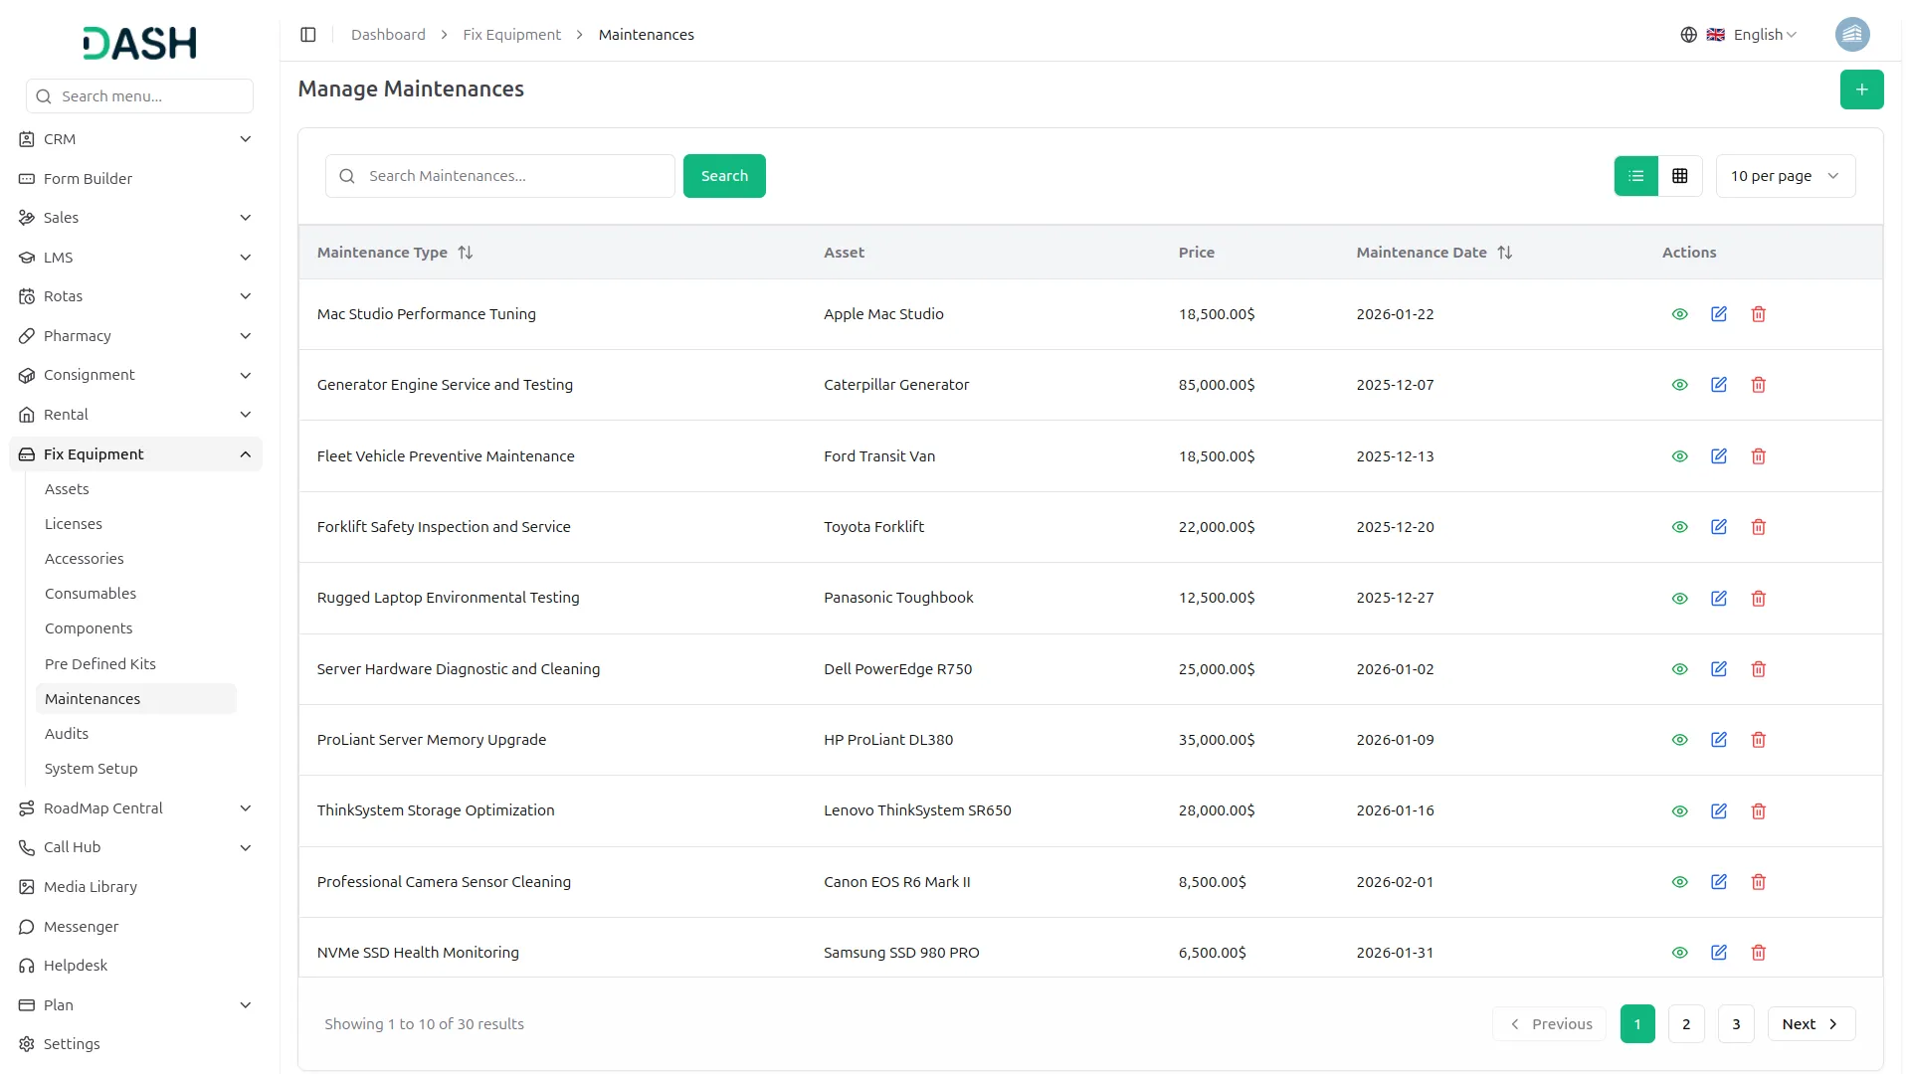View the Toyota Forklift maintenance details
Viewport: 1910px width, 1074px height.
coord(1679,527)
